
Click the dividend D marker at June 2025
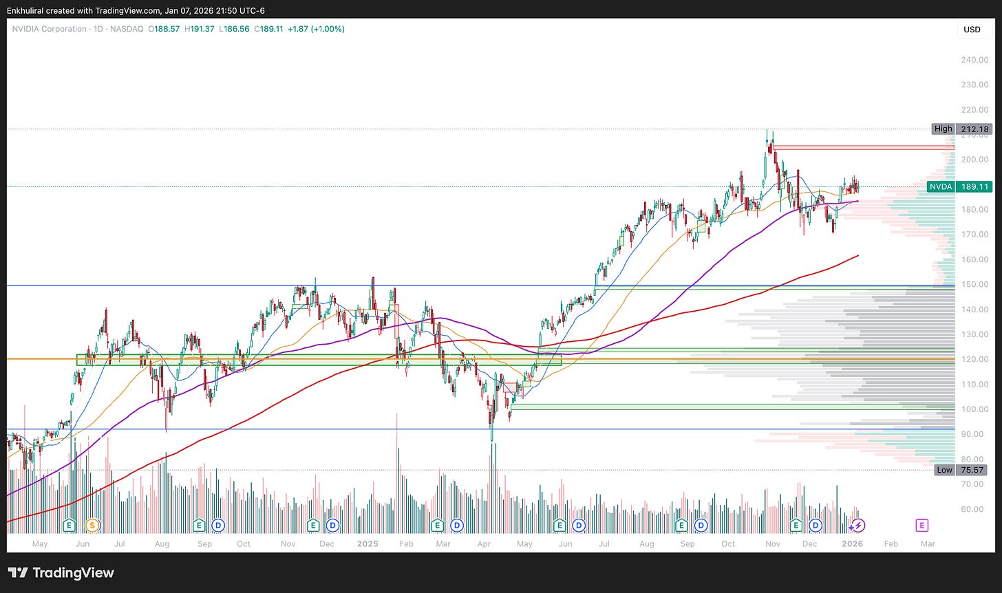579,526
